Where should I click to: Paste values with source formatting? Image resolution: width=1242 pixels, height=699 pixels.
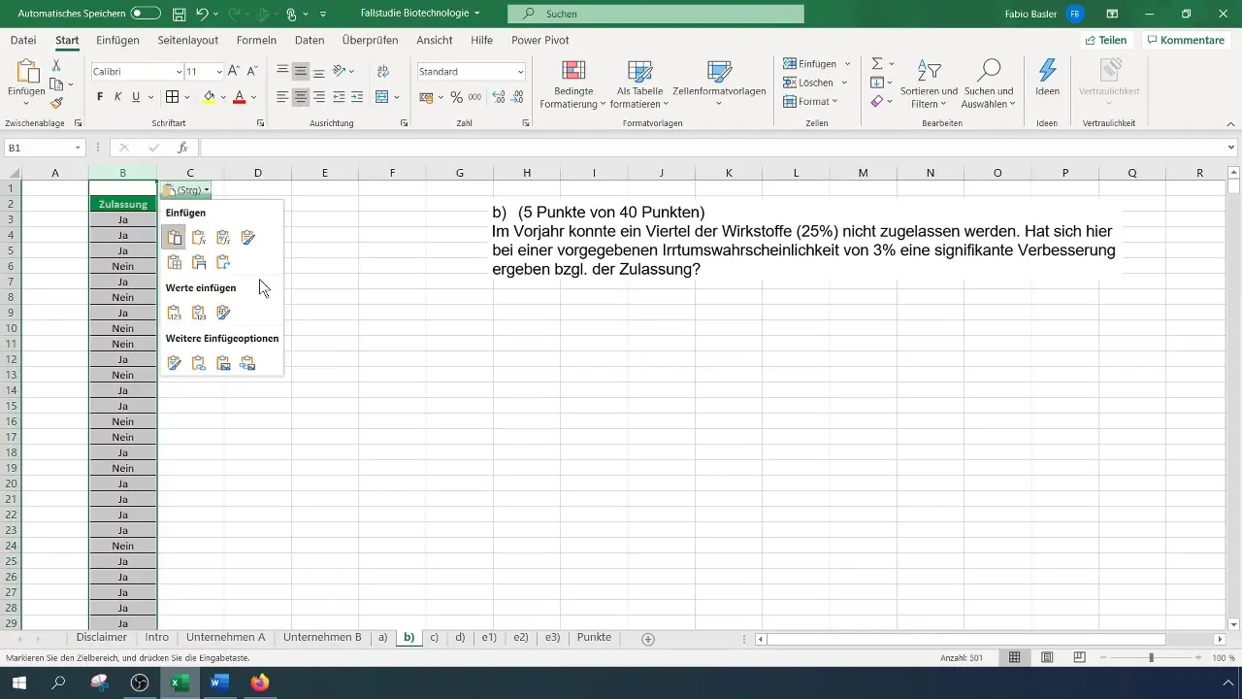click(223, 313)
